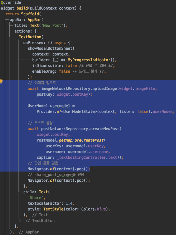Click the textScaleFactor value 1.4

69,203
